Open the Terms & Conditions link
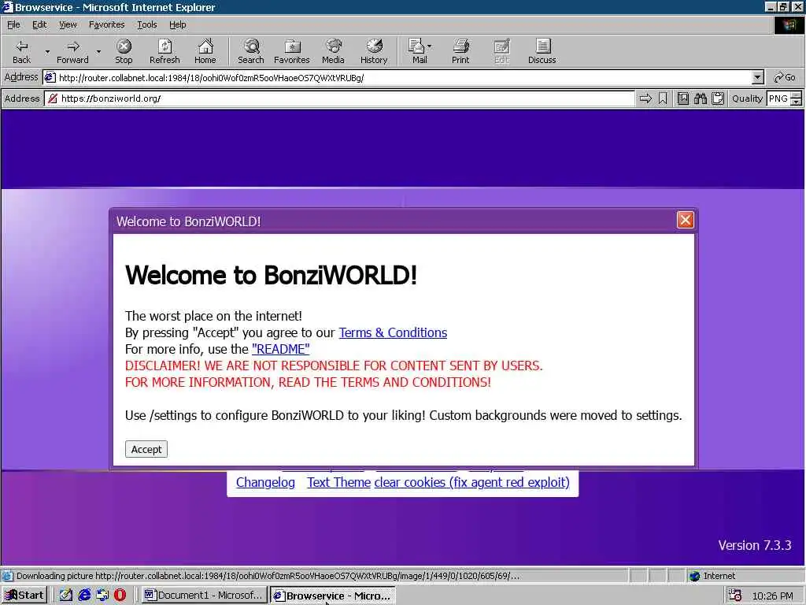806x605 pixels. point(393,333)
